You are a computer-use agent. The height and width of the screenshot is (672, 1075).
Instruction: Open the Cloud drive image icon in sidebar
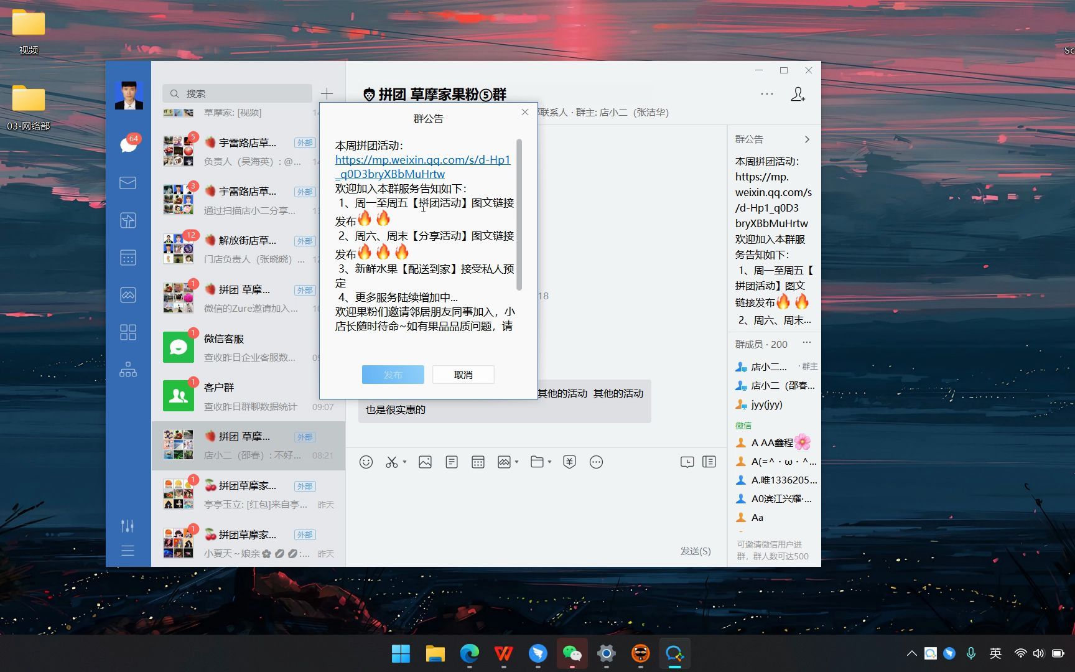pyautogui.click(x=128, y=295)
